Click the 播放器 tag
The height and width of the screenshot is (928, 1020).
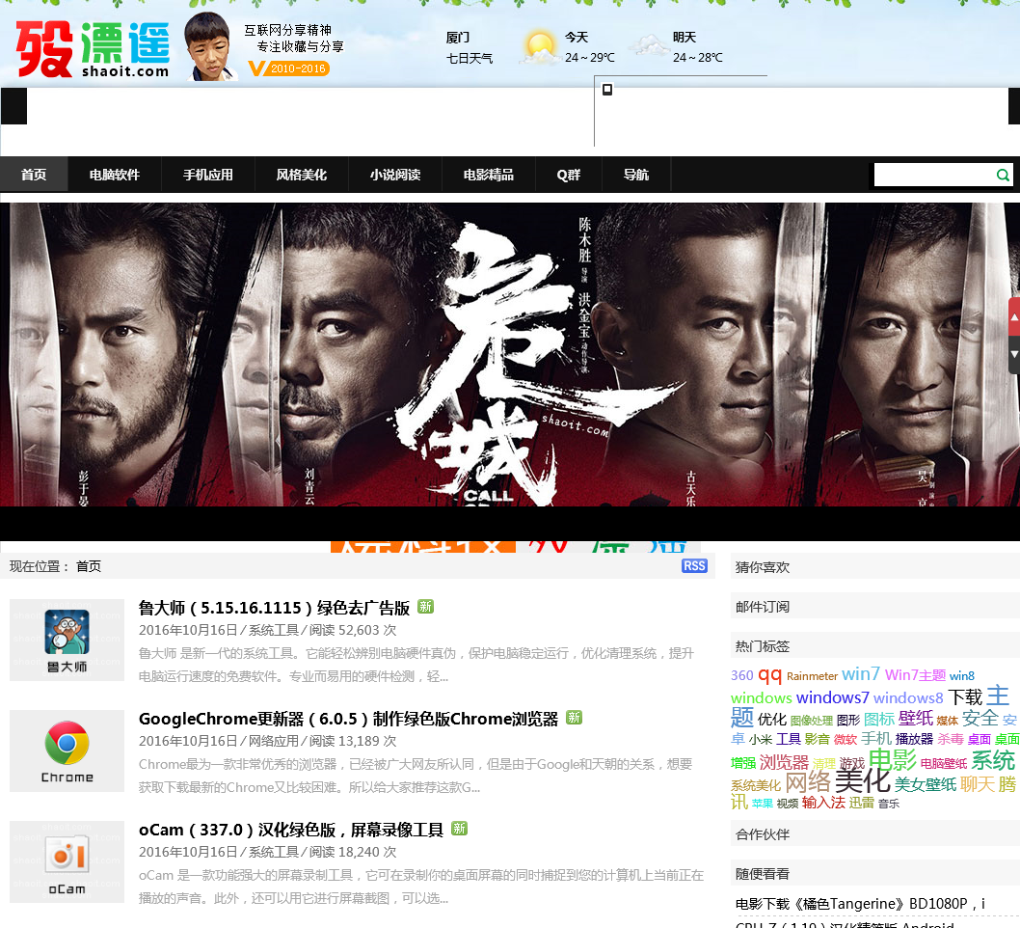pyautogui.click(x=914, y=739)
